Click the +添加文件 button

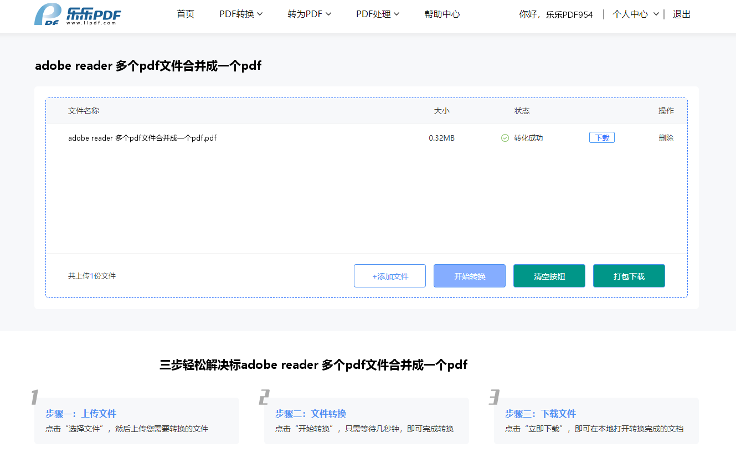click(390, 276)
